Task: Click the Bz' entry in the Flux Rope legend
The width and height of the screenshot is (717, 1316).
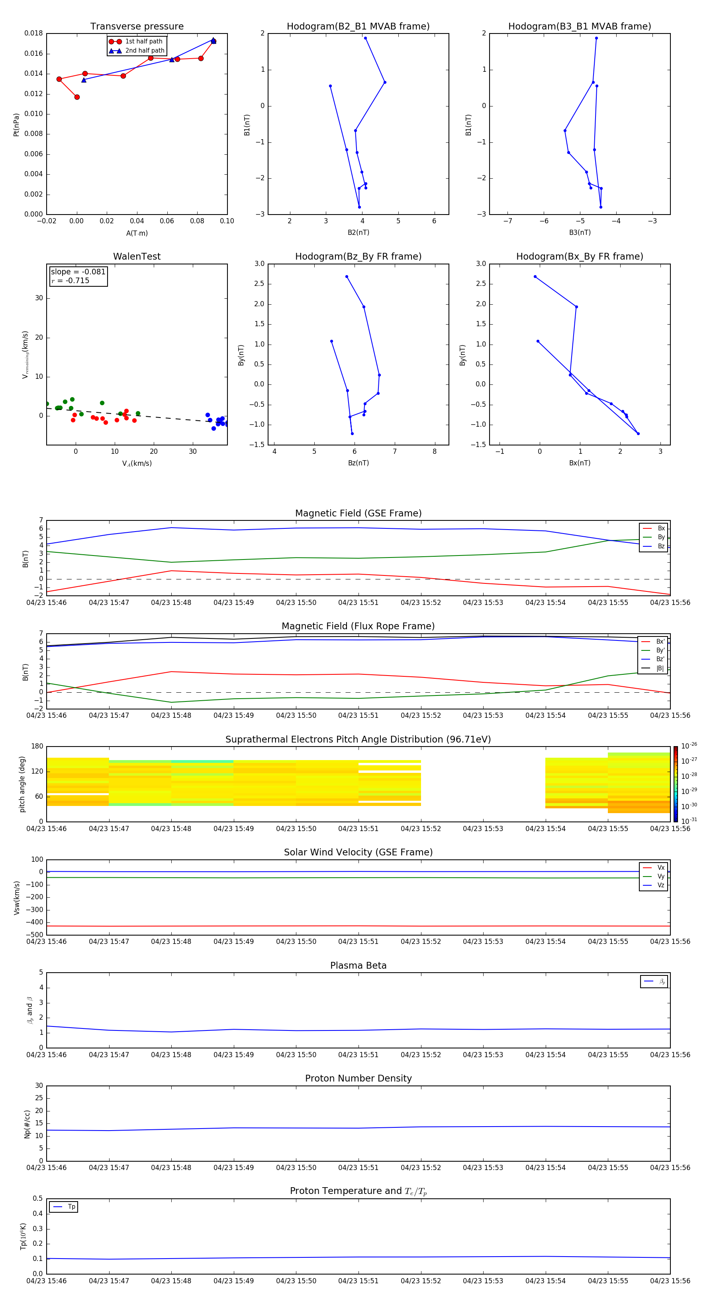Action: point(653,659)
